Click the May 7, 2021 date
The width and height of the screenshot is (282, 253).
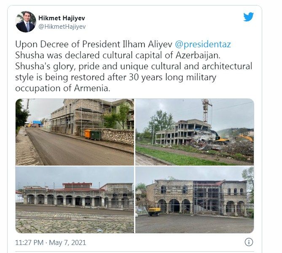click(x=68, y=242)
